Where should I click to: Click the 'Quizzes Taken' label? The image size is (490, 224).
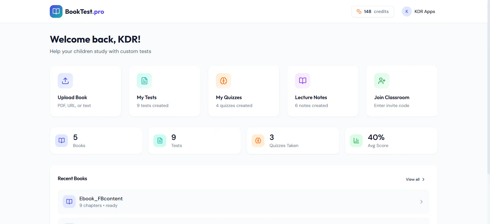click(284, 146)
